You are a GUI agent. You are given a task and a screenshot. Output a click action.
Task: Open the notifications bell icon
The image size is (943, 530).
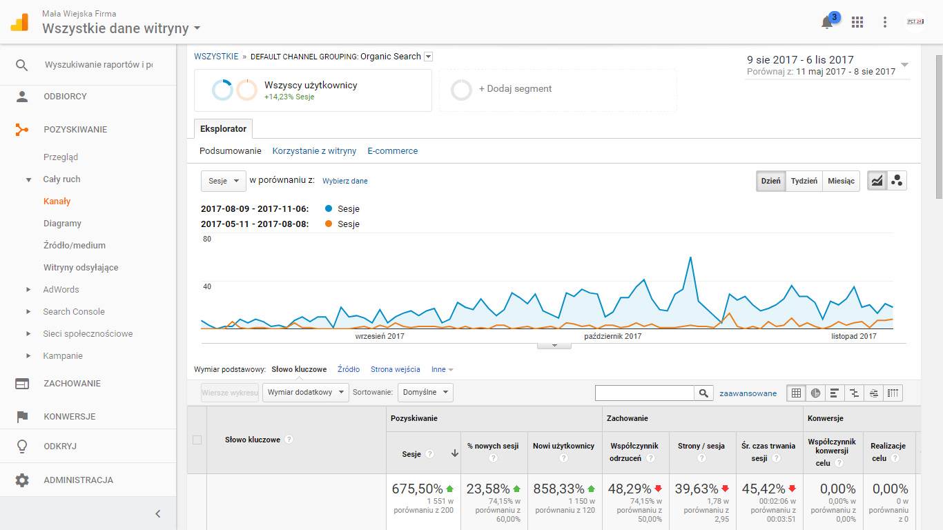(x=827, y=22)
